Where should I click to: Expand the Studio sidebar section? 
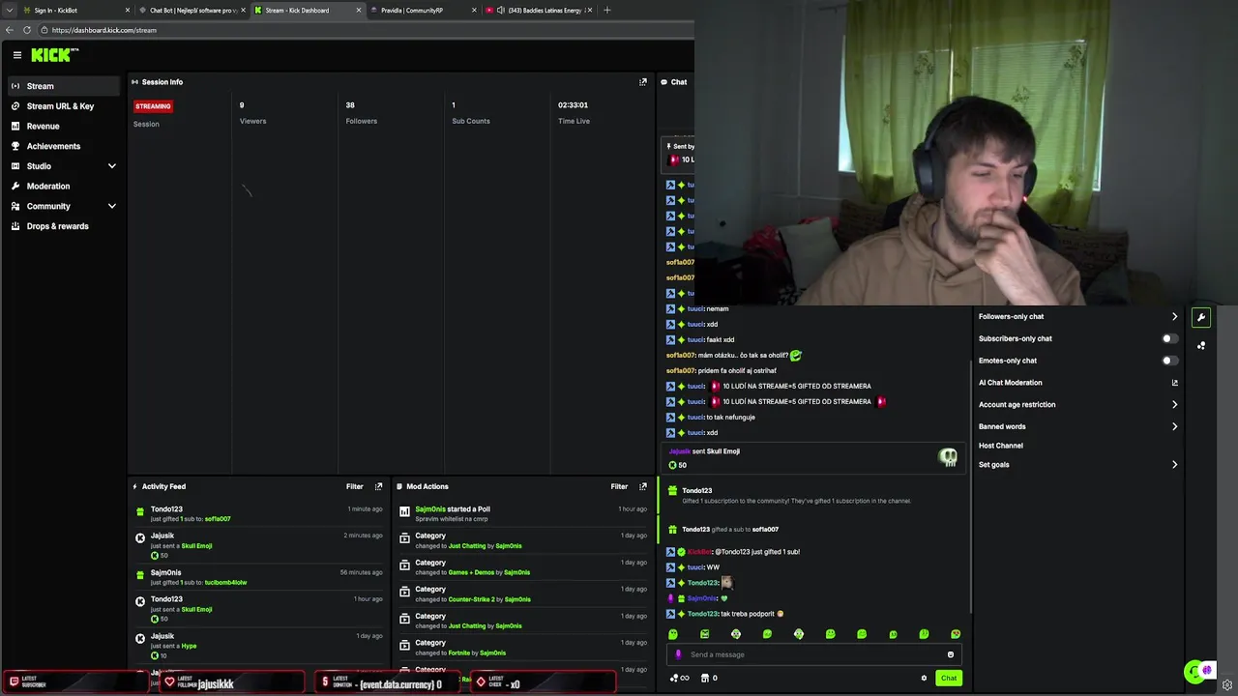tap(64, 166)
